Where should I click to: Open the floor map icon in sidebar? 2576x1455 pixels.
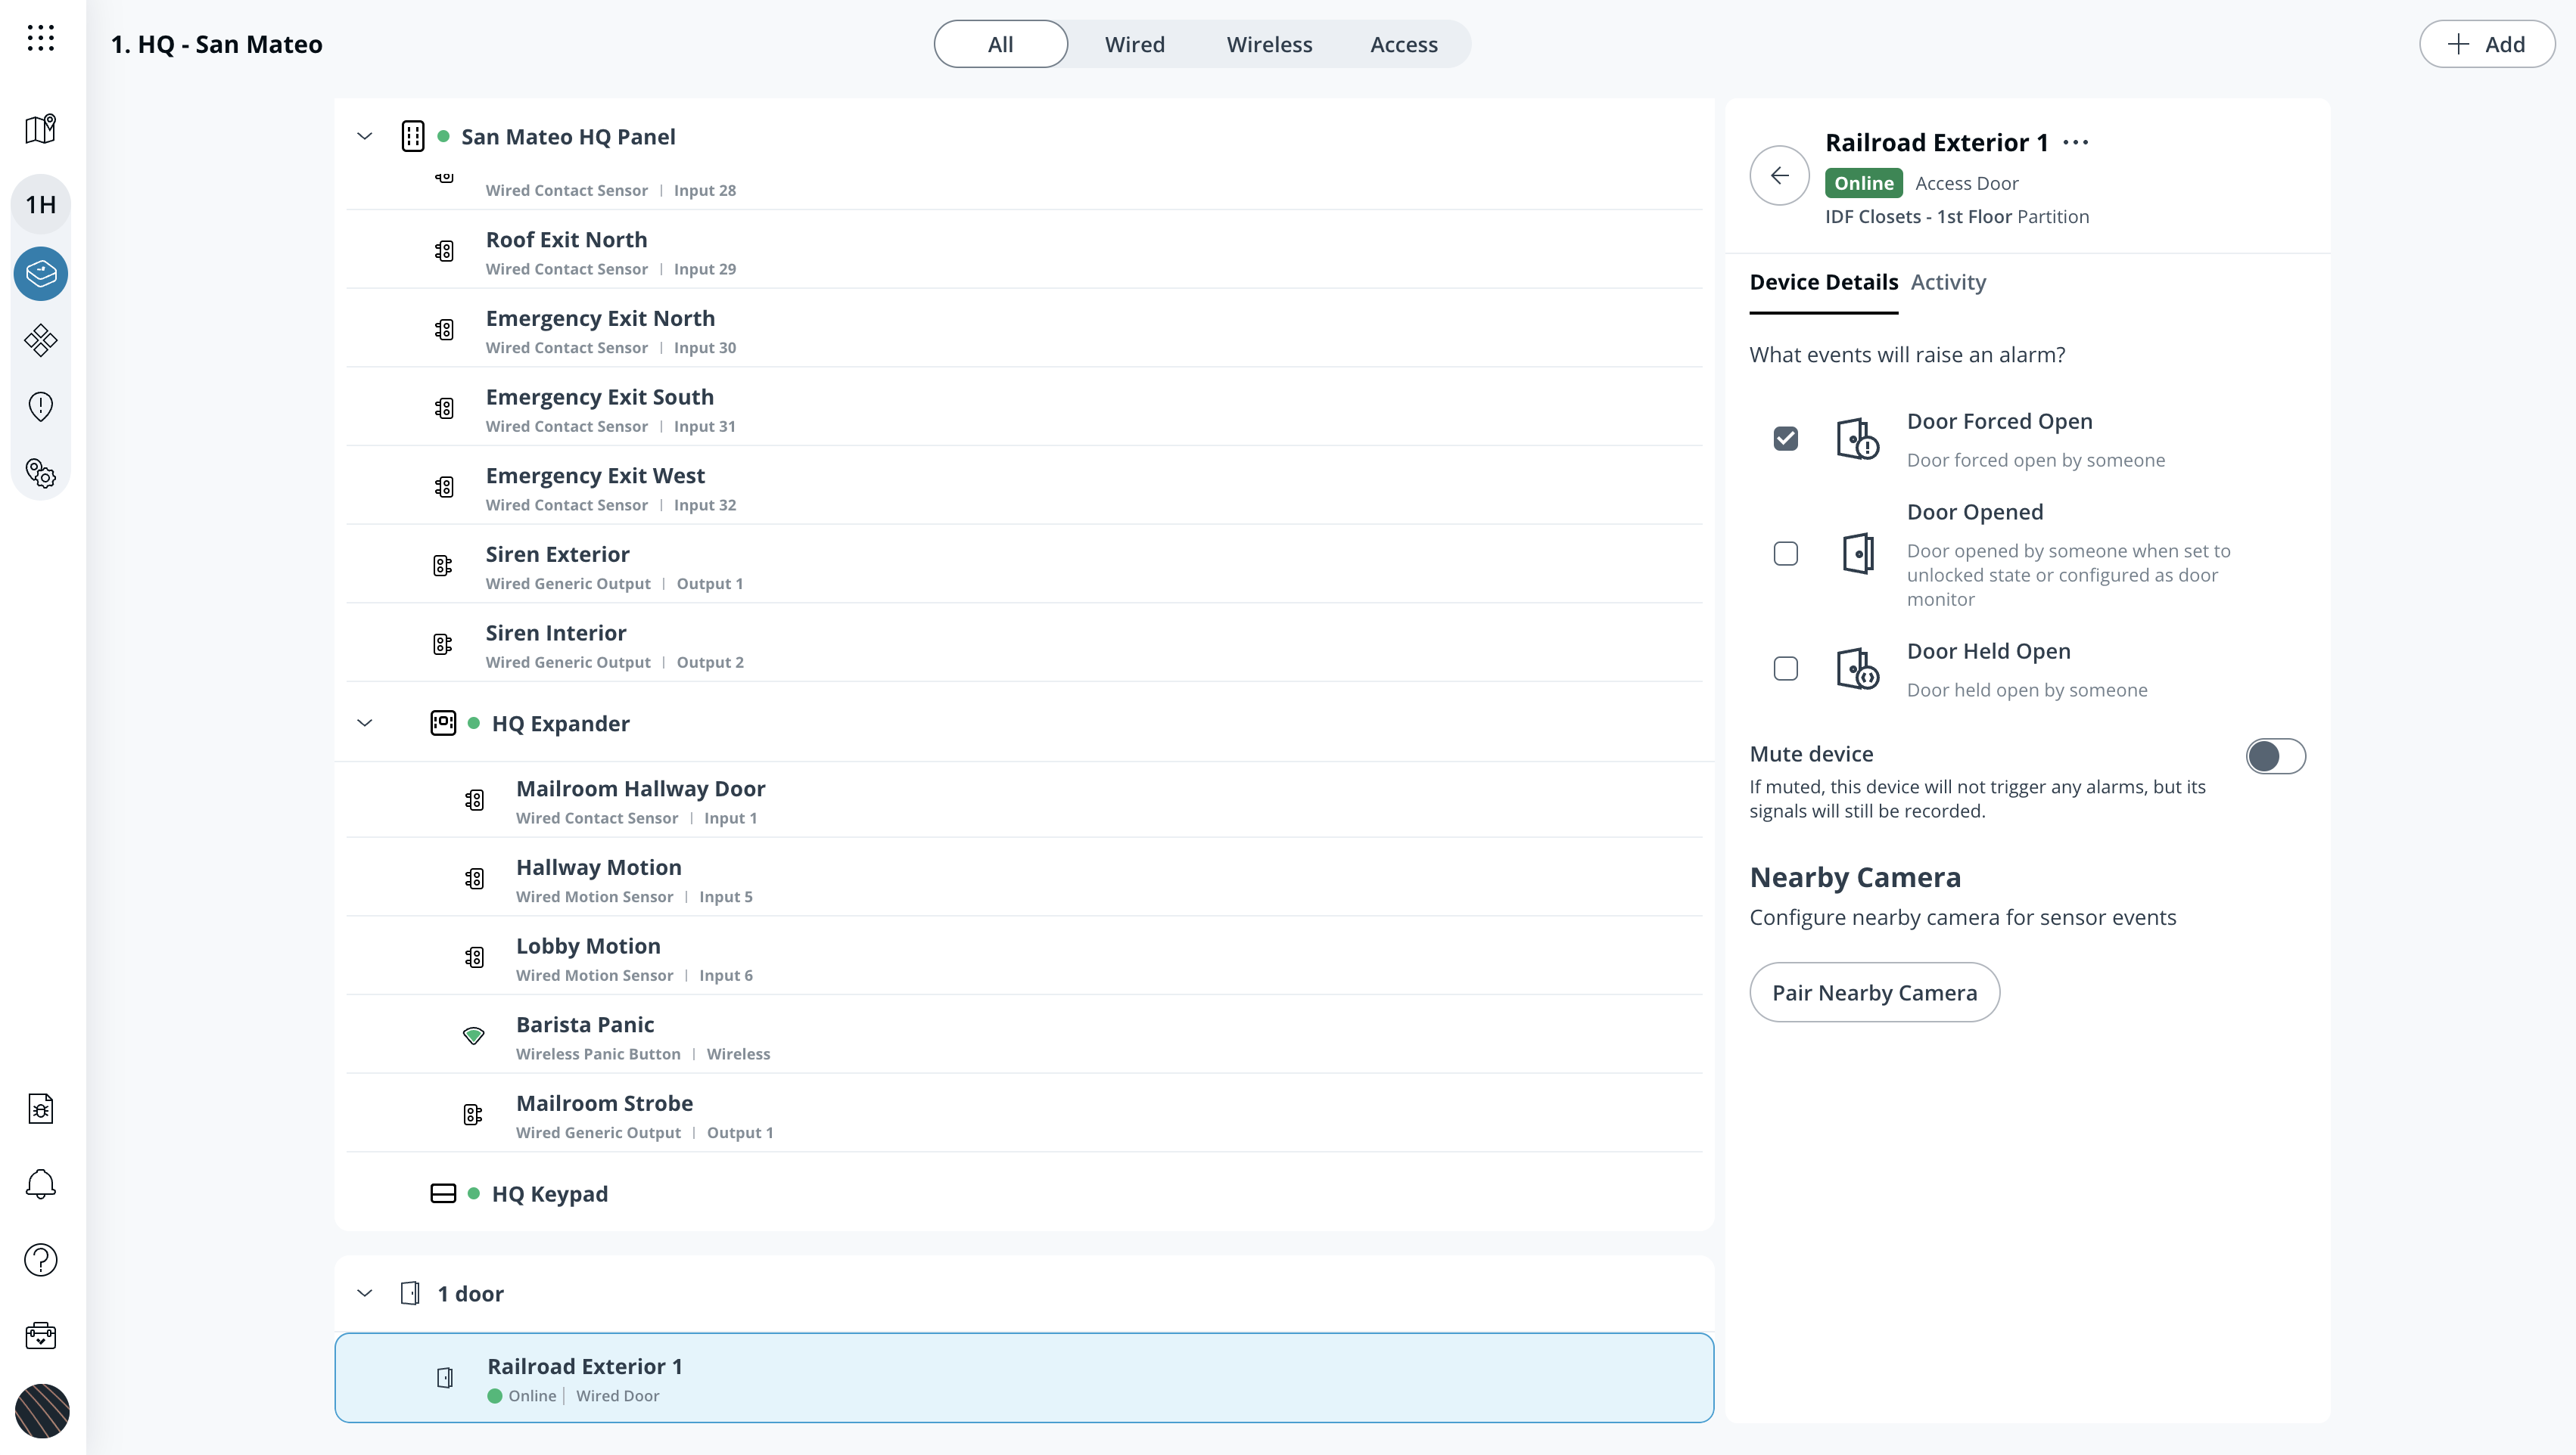click(41, 129)
